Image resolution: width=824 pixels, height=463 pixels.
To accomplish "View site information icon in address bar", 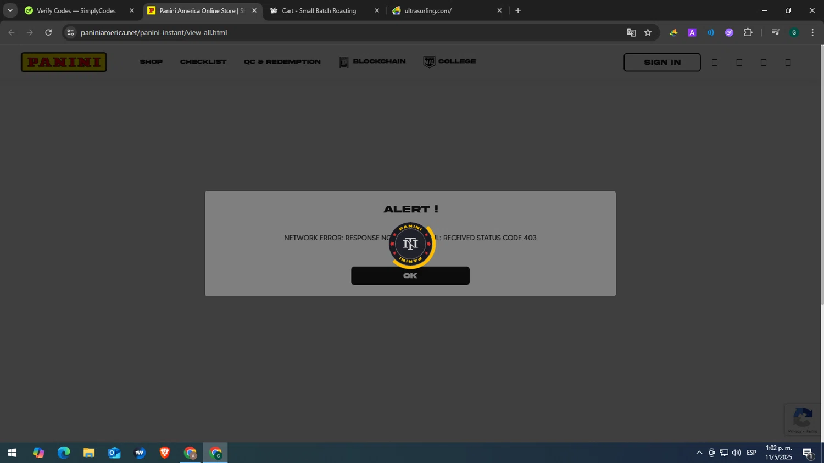I will coord(70,32).
